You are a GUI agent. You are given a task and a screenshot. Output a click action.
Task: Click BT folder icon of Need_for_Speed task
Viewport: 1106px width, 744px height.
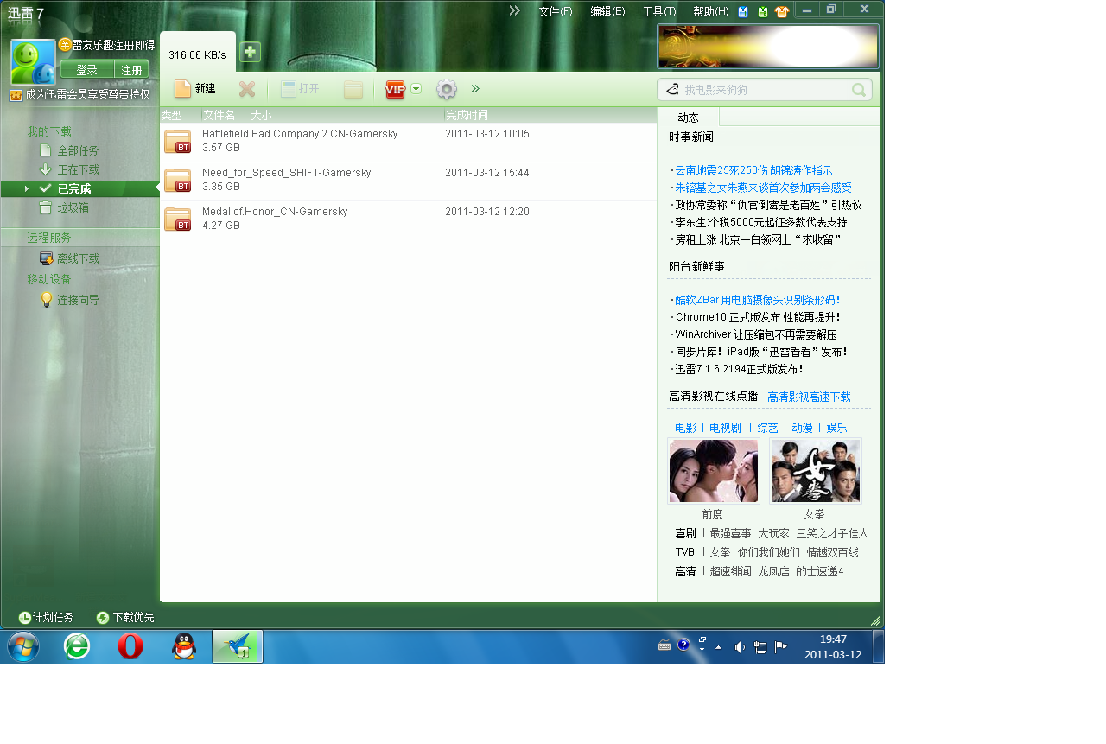178,181
